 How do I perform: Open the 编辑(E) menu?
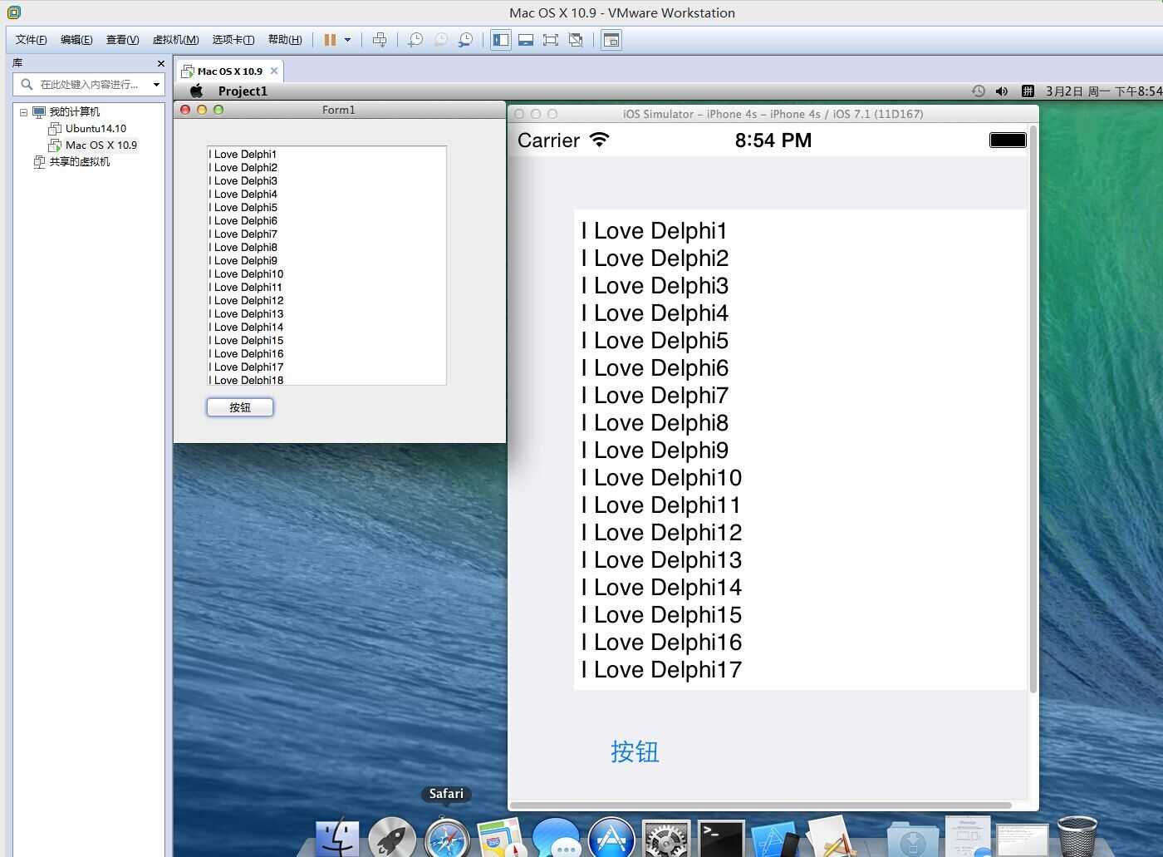coord(76,40)
